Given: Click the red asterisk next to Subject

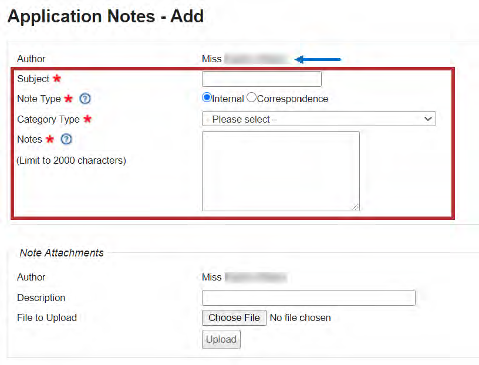Looking at the screenshot, I should coord(57,79).
